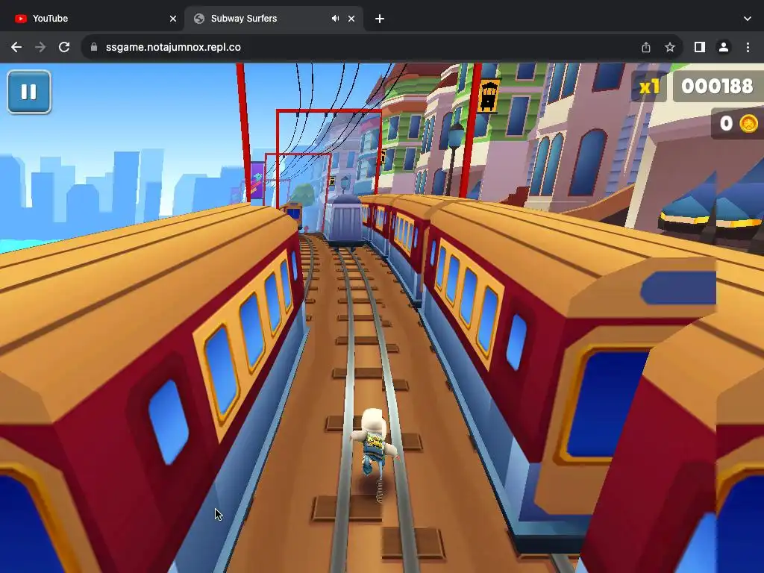Image resolution: width=764 pixels, height=573 pixels.
Task: Close the Subway Surfers tab
Action: click(x=351, y=19)
